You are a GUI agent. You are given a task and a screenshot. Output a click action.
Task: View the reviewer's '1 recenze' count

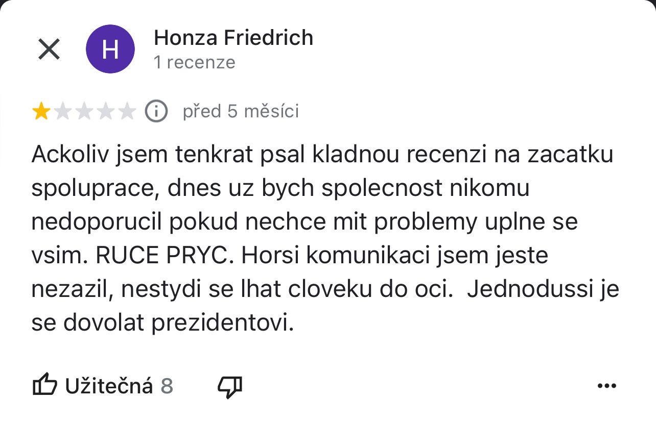(x=195, y=62)
